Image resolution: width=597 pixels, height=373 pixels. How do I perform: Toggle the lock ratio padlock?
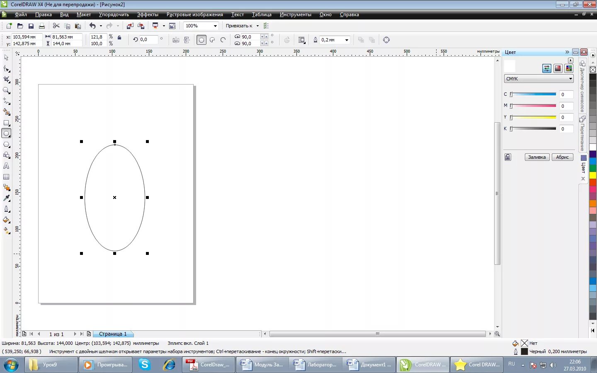119,37
